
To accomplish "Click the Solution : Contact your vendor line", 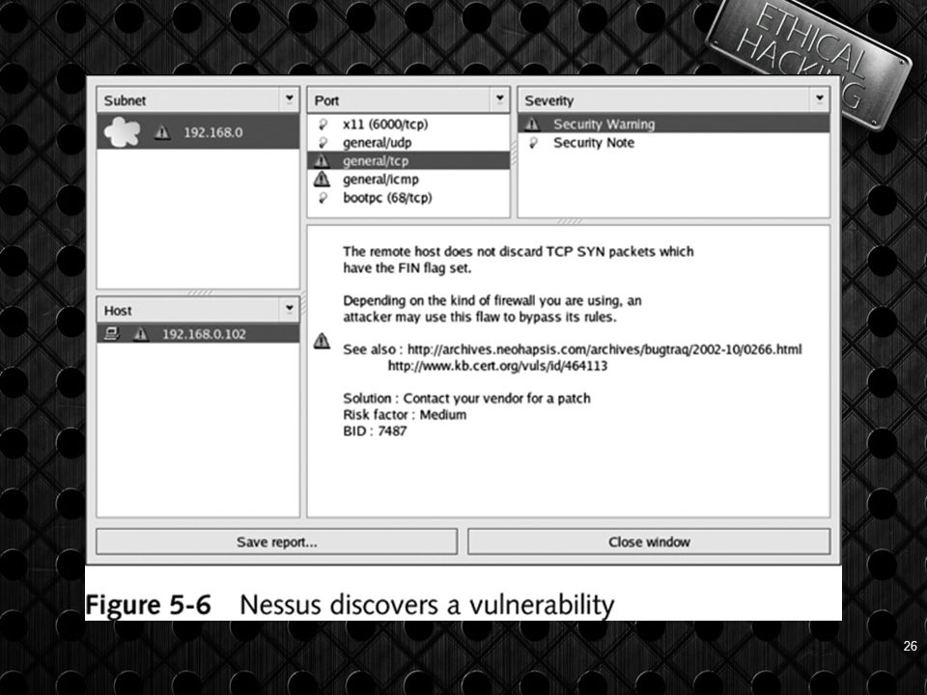I will point(466,399).
